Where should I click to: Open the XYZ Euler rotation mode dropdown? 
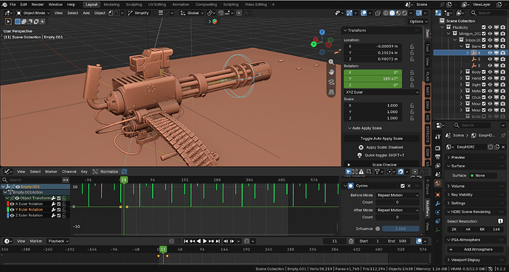(381, 92)
